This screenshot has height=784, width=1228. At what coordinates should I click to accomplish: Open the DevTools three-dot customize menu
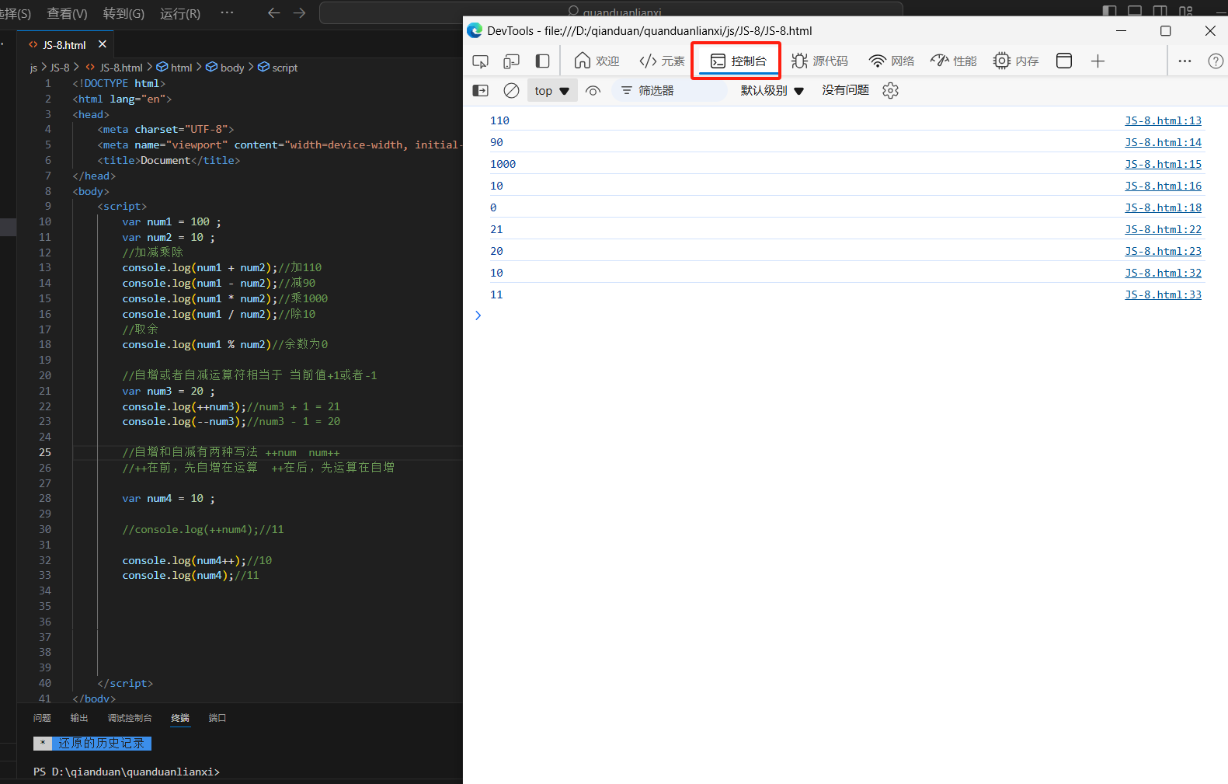[x=1185, y=61]
